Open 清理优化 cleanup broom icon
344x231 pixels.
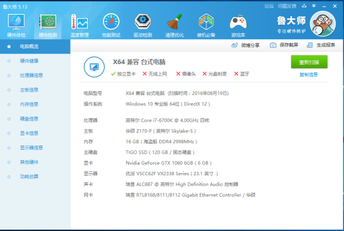174,22
